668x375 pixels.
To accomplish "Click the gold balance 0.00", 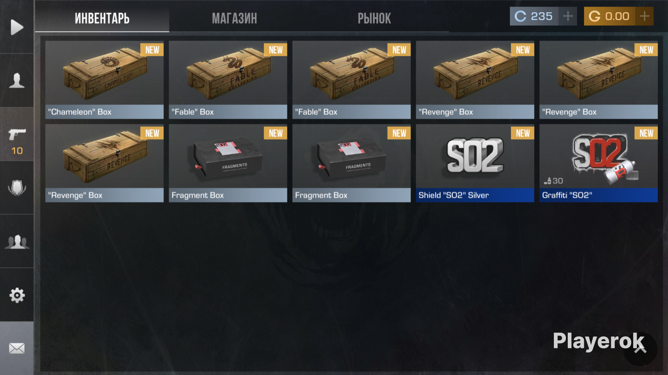I will (609, 16).
